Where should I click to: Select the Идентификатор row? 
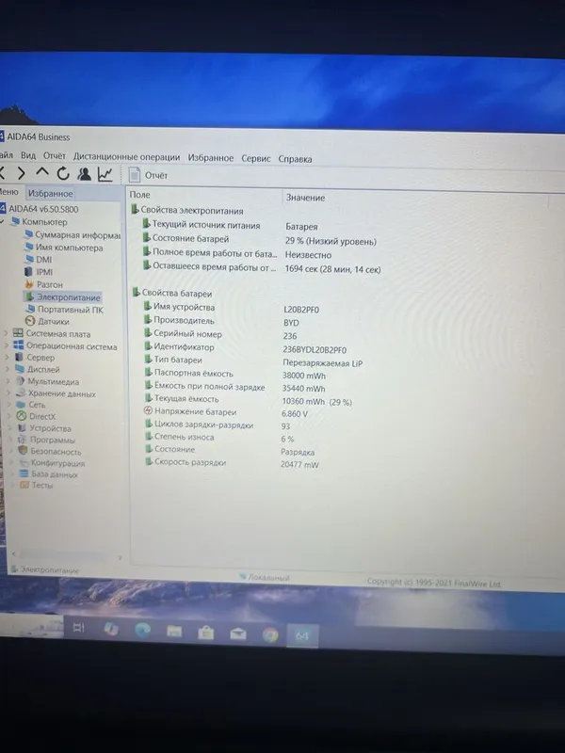245,348
